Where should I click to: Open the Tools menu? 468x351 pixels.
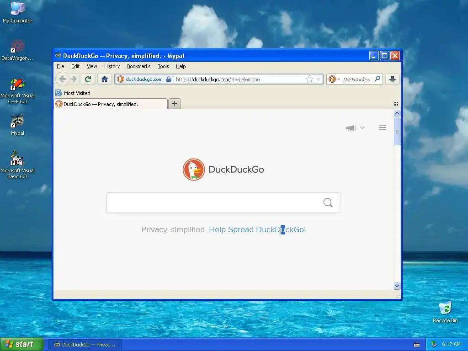tap(163, 66)
